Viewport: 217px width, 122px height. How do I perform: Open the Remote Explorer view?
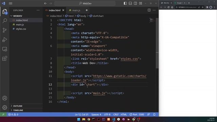coord(4,49)
